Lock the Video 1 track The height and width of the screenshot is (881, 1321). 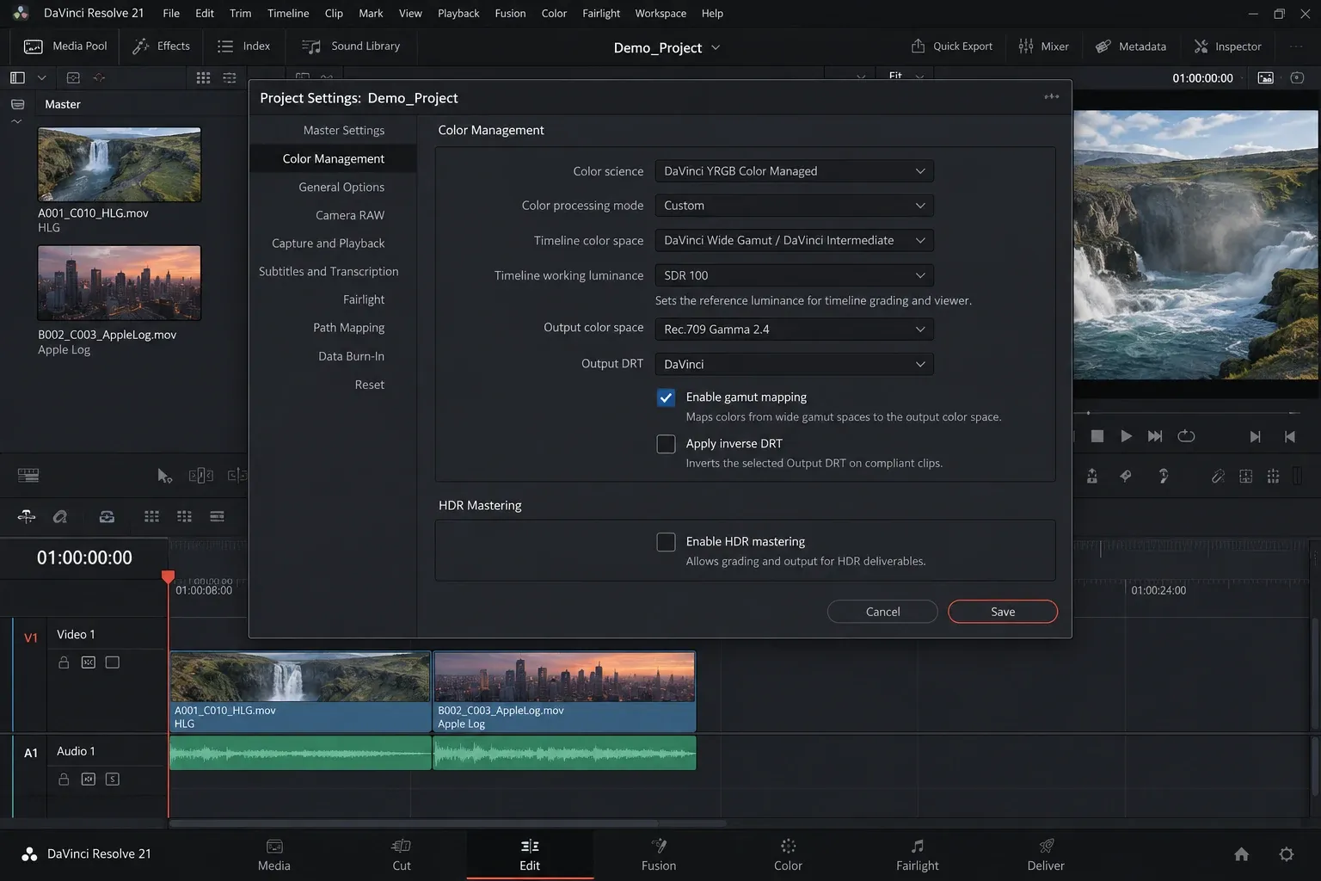64,662
